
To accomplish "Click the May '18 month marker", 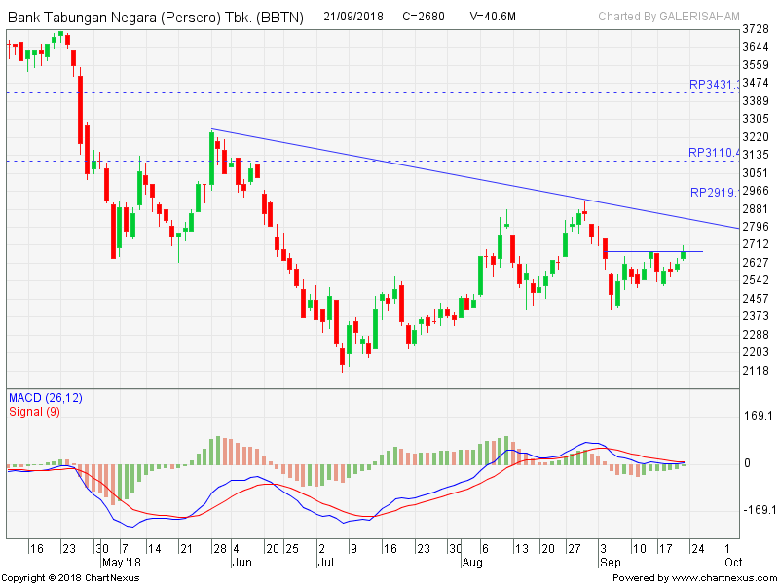I will 121,562.
